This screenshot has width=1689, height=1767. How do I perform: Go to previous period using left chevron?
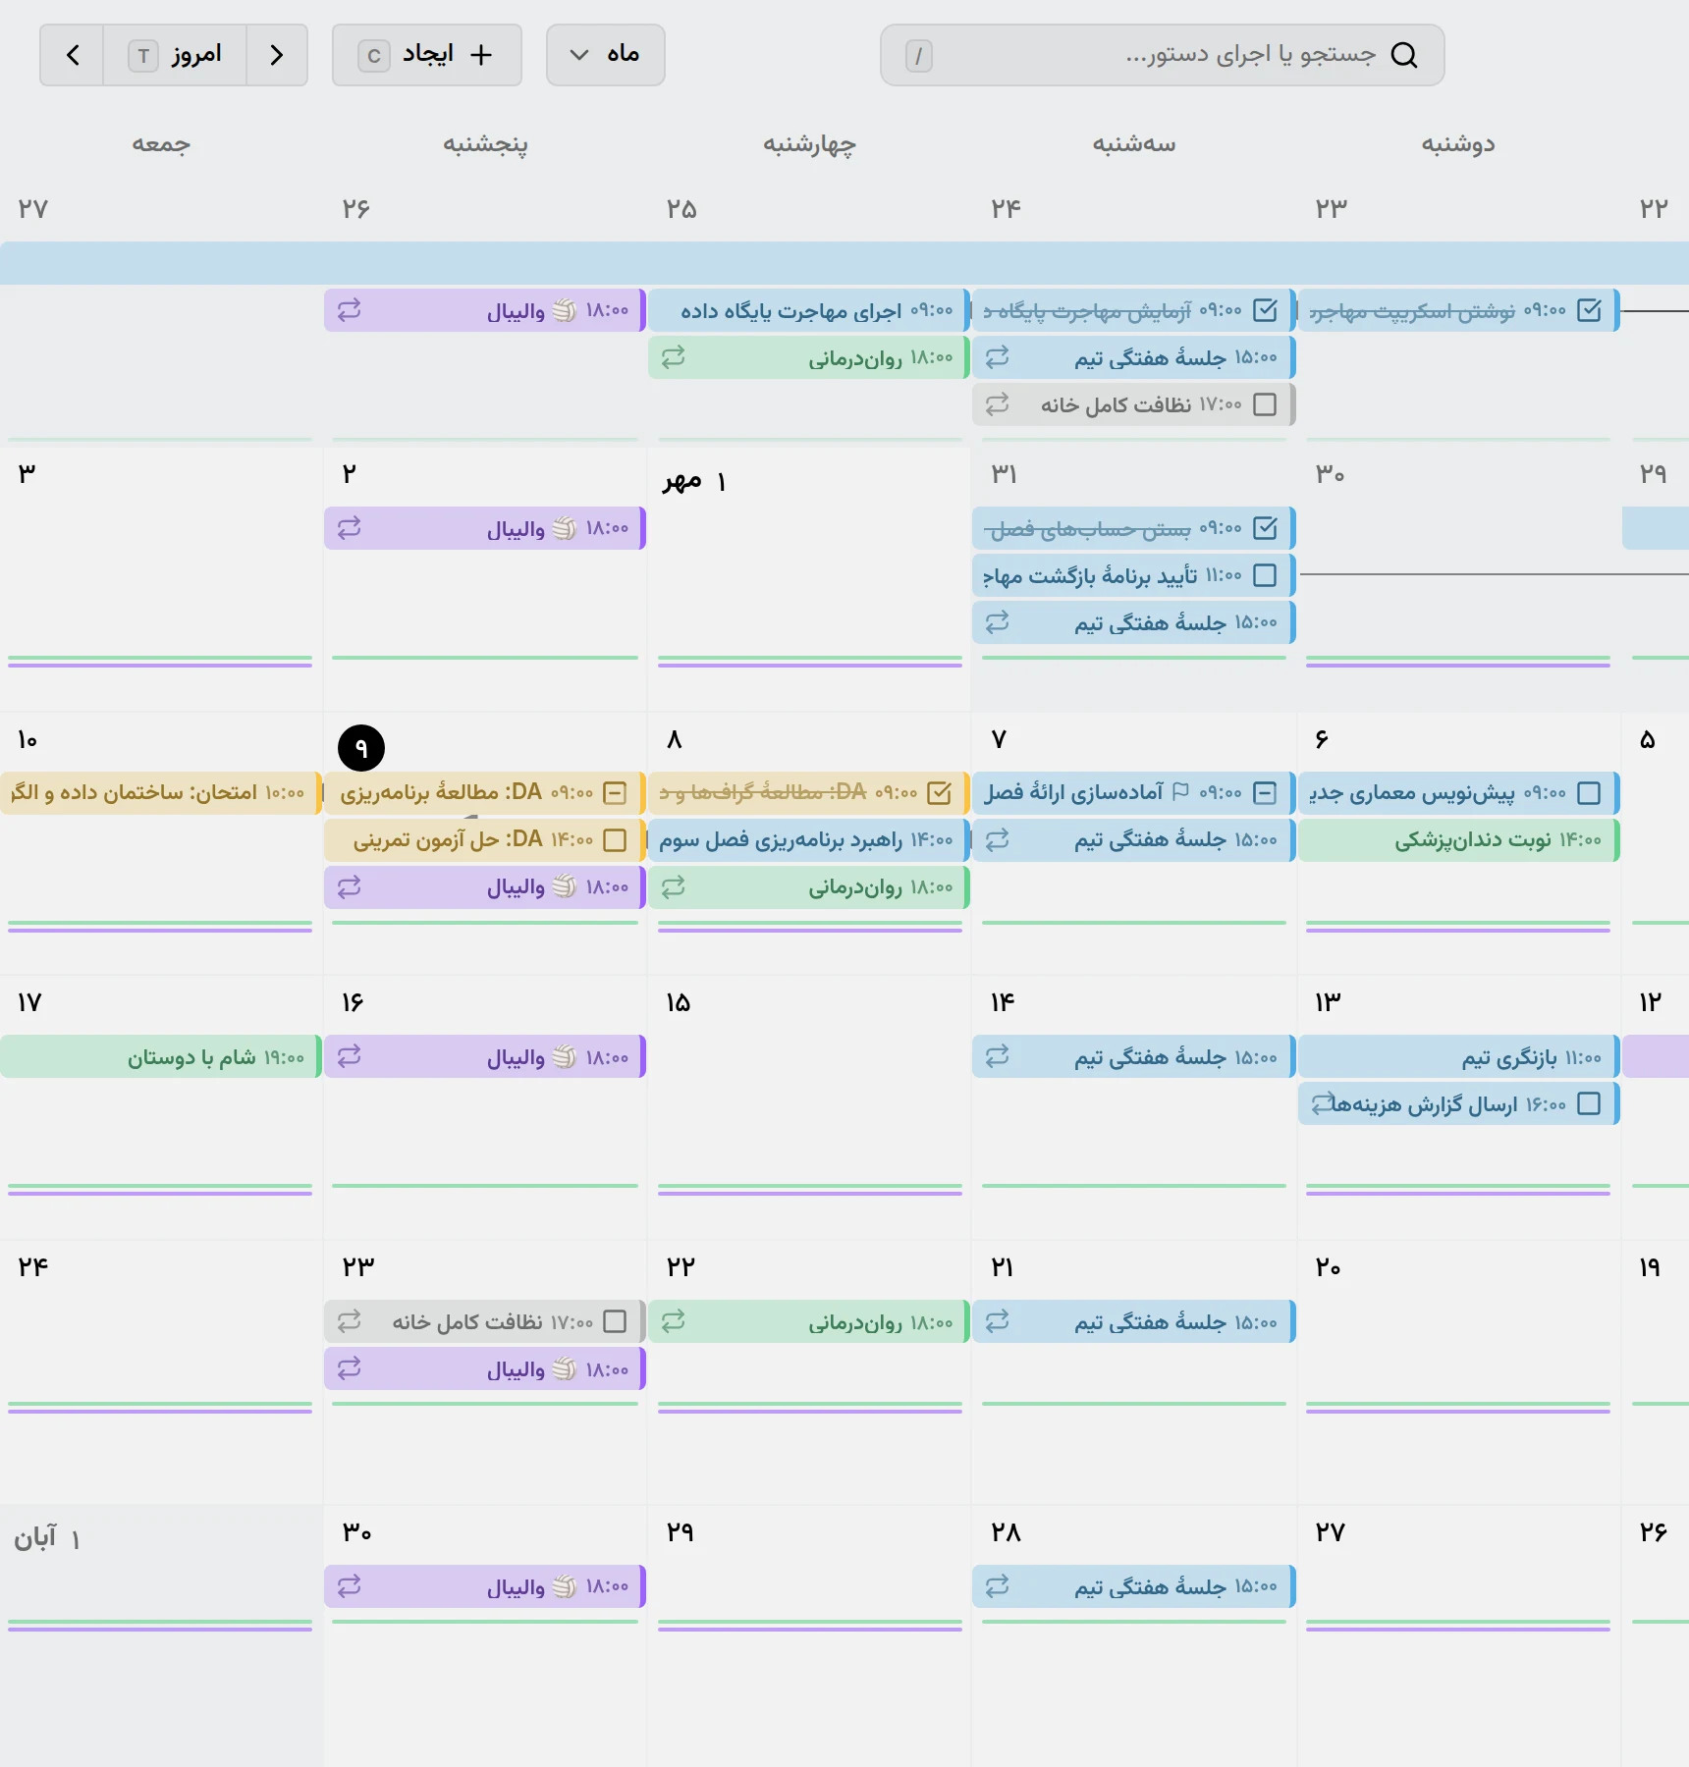[x=72, y=55]
